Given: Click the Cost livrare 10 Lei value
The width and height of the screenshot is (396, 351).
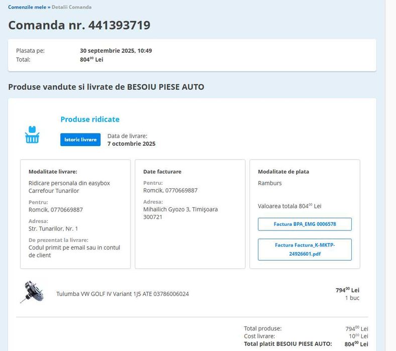Looking at the screenshot, I should (x=358, y=336).
